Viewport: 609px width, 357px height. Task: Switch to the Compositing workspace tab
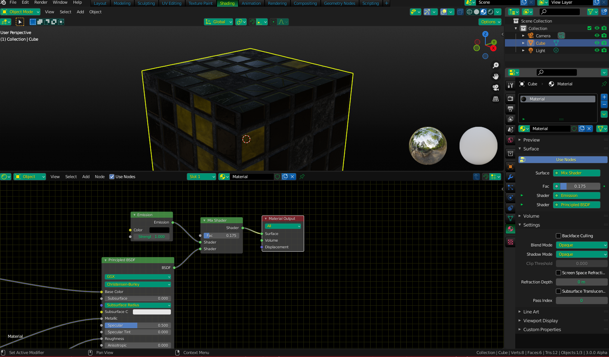coord(305,3)
